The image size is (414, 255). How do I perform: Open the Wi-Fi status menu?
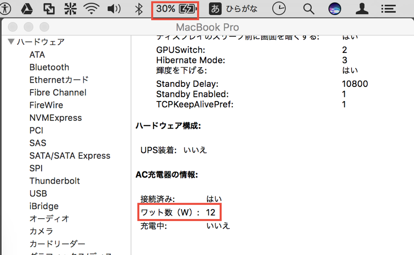pyautogui.click(x=91, y=8)
